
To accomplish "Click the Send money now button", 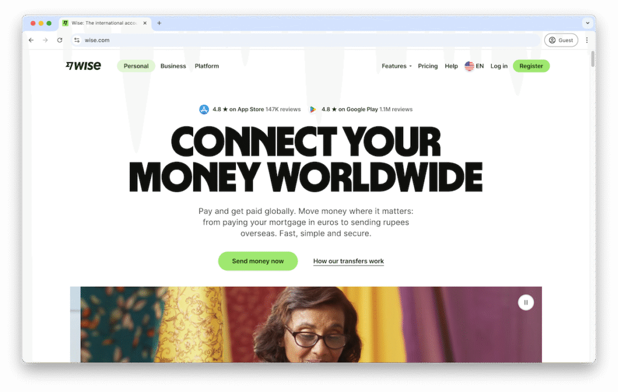I will coord(258,261).
